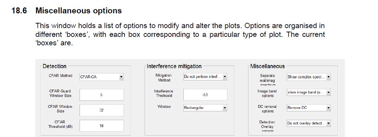Click the CFAR Method label
The width and height of the screenshot is (378, 137).
click(x=61, y=76)
